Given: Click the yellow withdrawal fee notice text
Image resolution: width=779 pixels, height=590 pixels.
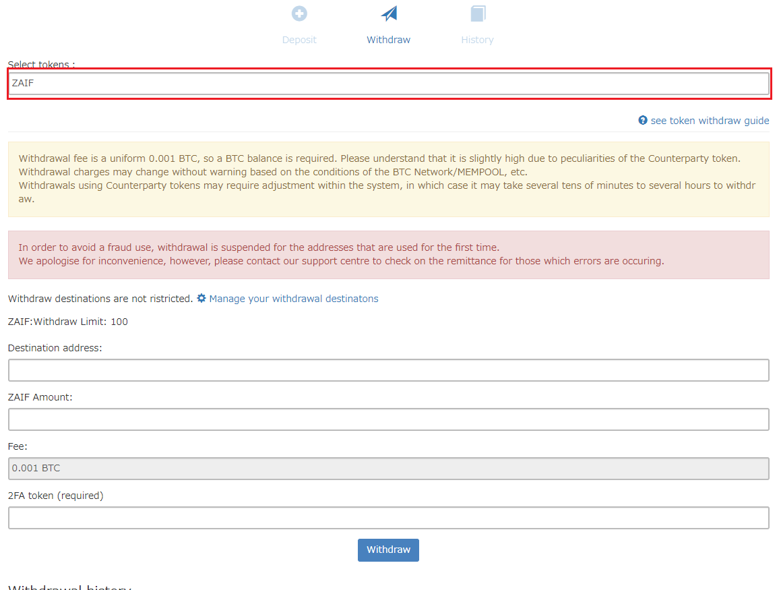Looking at the screenshot, I should pyautogui.click(x=387, y=179).
